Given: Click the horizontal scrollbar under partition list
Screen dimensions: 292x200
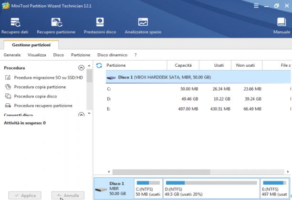Looking at the screenshot, I should pyautogui.click(x=198, y=172).
